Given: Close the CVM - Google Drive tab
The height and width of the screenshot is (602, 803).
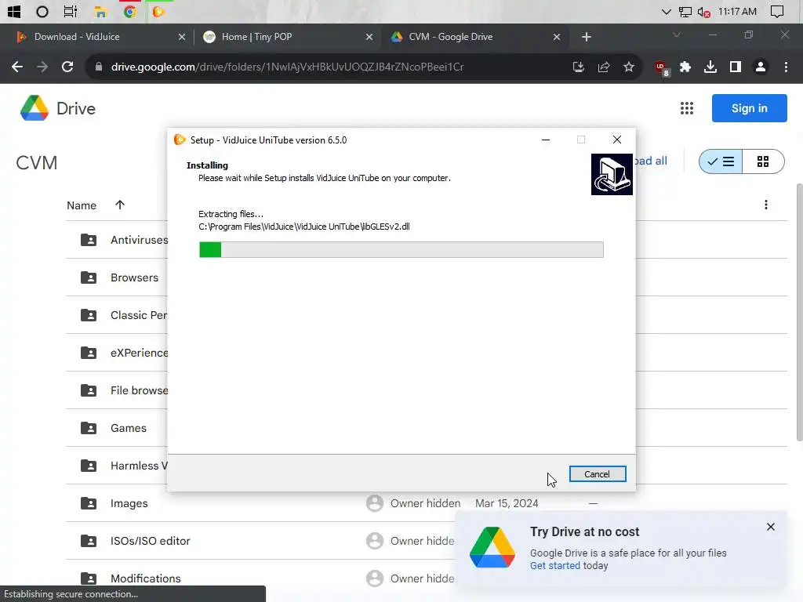Looking at the screenshot, I should click(557, 37).
